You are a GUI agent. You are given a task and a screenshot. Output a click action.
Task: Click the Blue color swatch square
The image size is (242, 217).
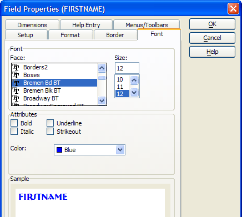click(59, 150)
